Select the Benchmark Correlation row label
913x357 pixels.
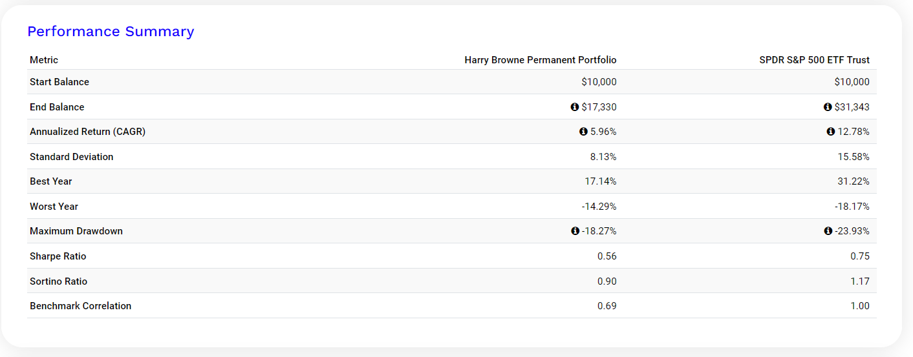coord(80,306)
